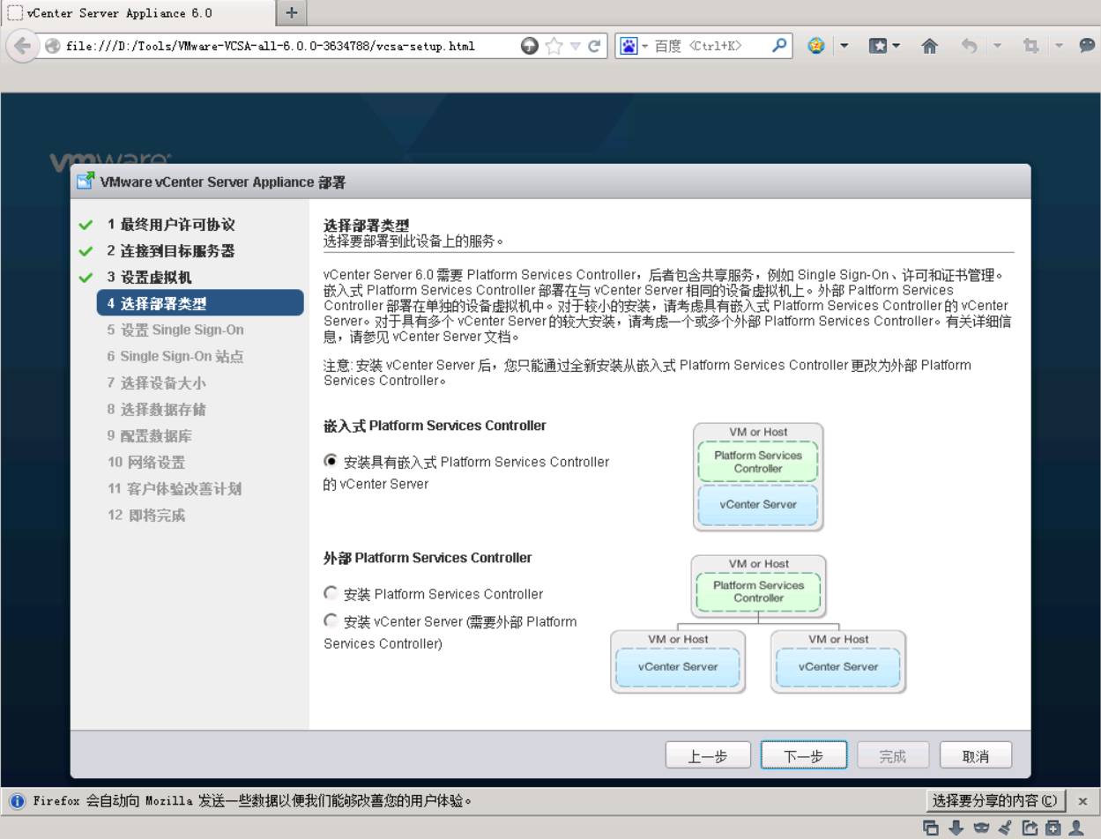Select embedded Platform Services Controller radio option
Image resolution: width=1101 pixels, height=839 pixels.
331,461
